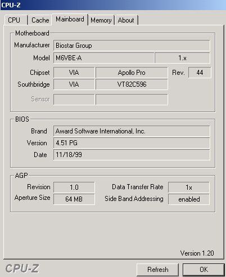Screen dimensions: 226x277
Task: Click the greyed-out Sensor label
Action: [x=40, y=99]
